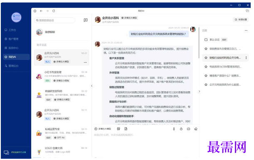Open the 助理设置 button
This screenshot has width=254, height=160.
click(x=241, y=19)
